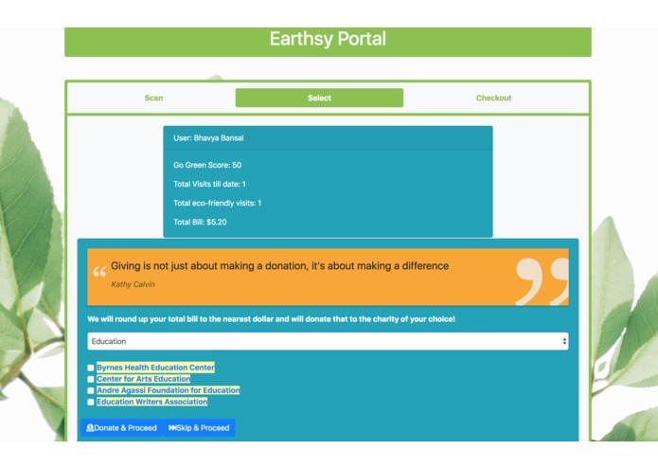The image size is (658, 468).
Task: Click the Go Green Score: 50 line
Action: pos(207,165)
